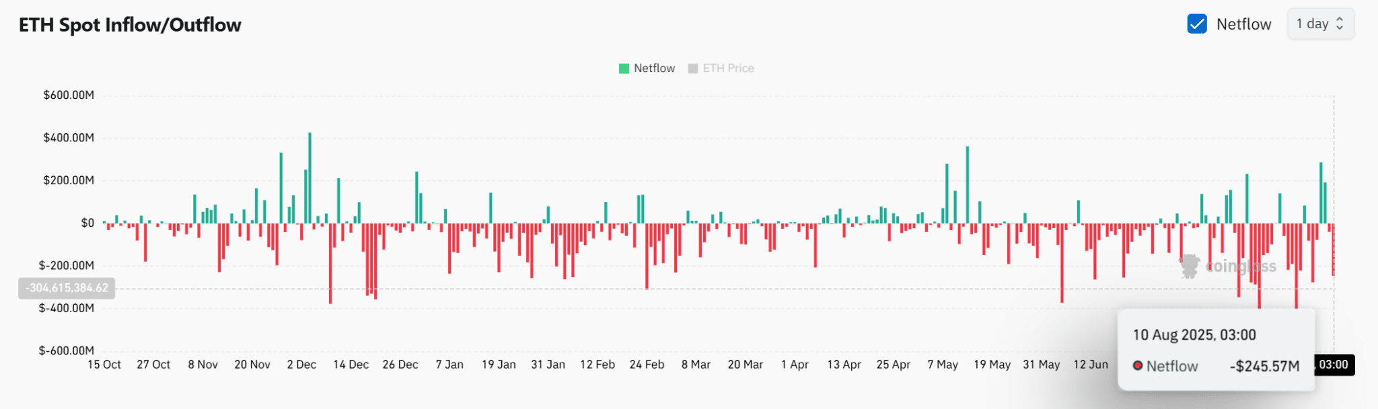Click the 24 Feb x-axis date label
The width and height of the screenshot is (1378, 409).
pos(647,365)
